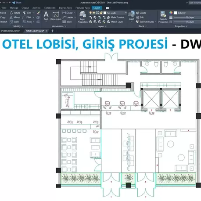
Task: Select the Scale tool
Action: click(14, 22)
